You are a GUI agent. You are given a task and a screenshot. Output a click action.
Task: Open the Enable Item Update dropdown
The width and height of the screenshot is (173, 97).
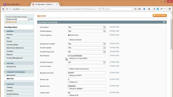pyautogui.click(x=87, y=44)
